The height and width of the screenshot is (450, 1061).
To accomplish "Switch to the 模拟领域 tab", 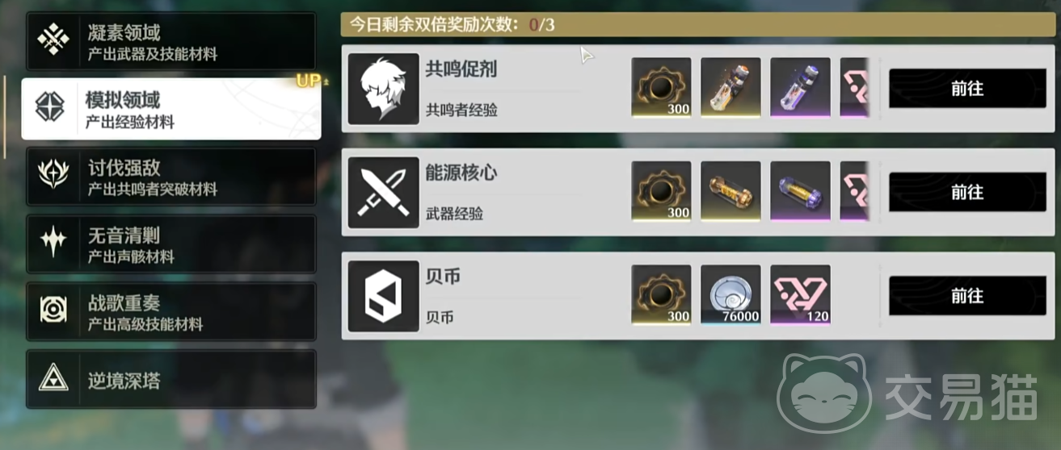I will point(171,108).
